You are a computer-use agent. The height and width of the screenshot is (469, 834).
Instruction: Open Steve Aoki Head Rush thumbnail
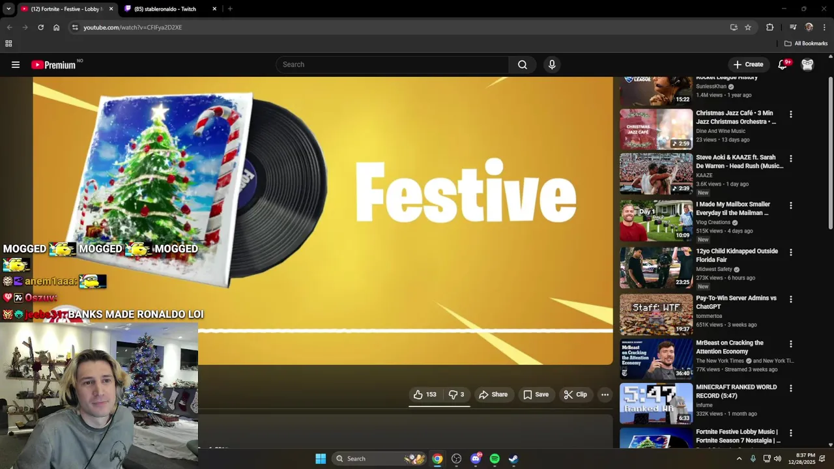[656, 174]
